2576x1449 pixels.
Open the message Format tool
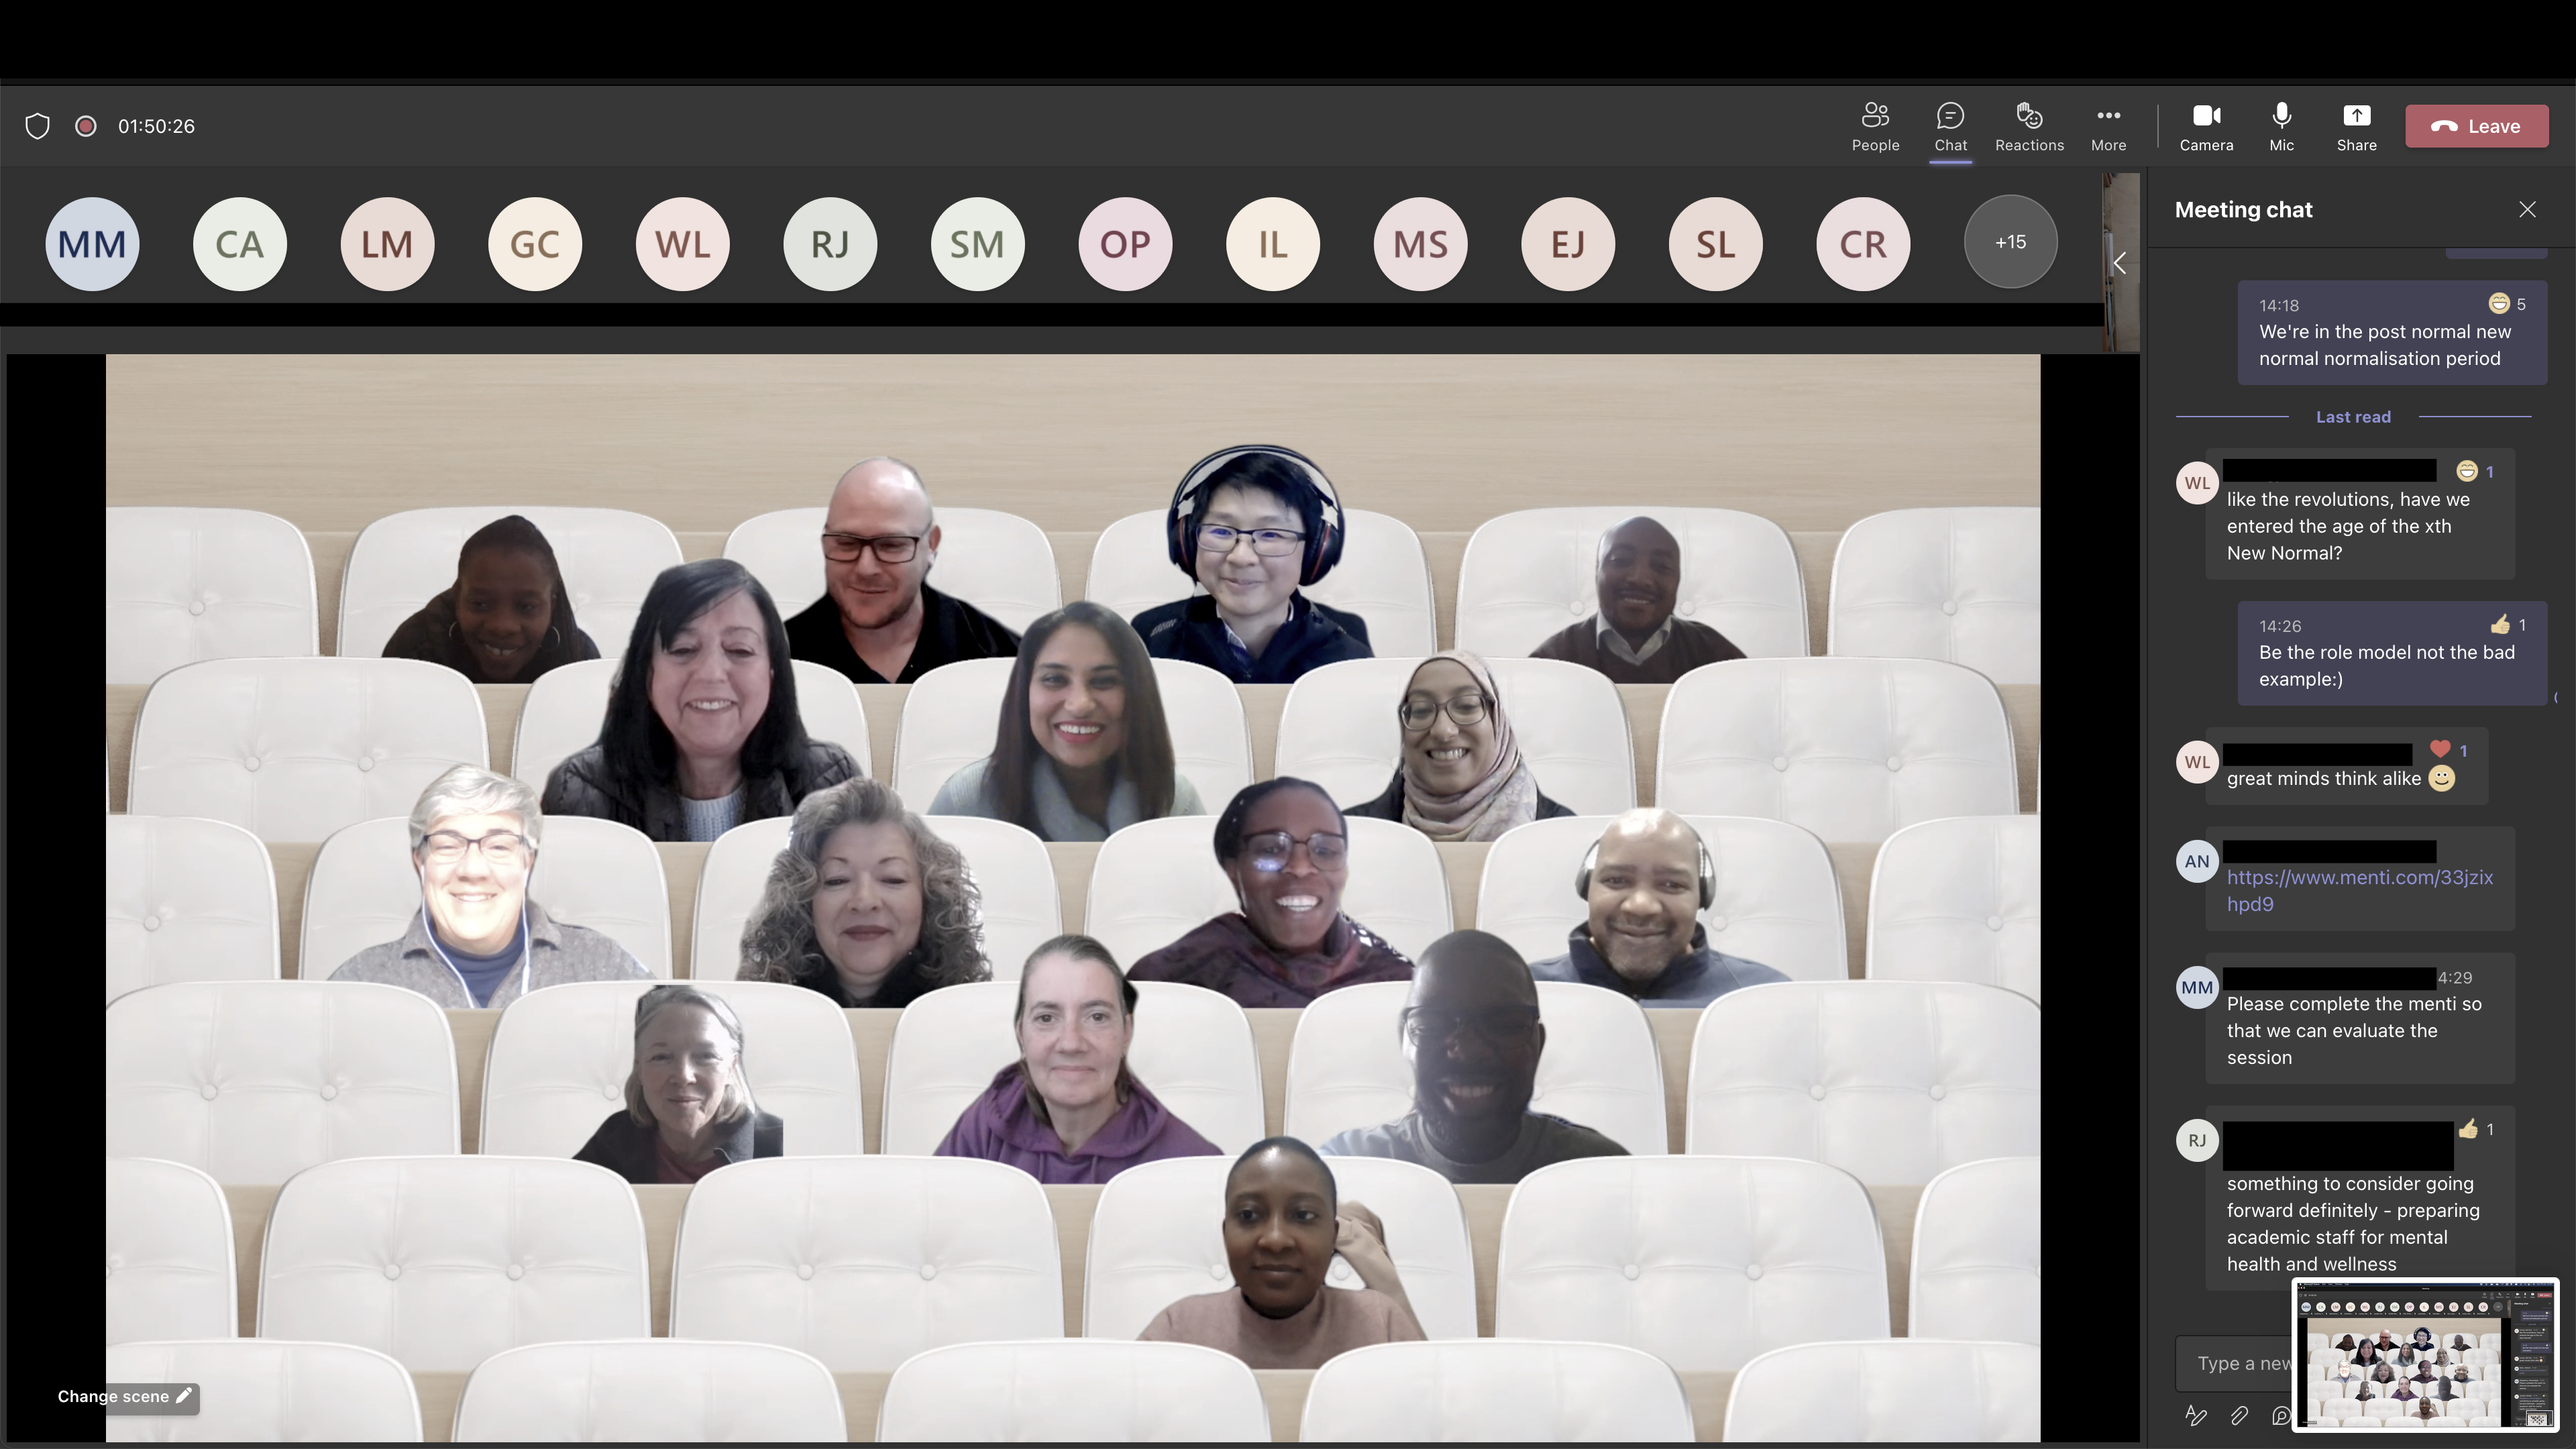[x=2196, y=1415]
